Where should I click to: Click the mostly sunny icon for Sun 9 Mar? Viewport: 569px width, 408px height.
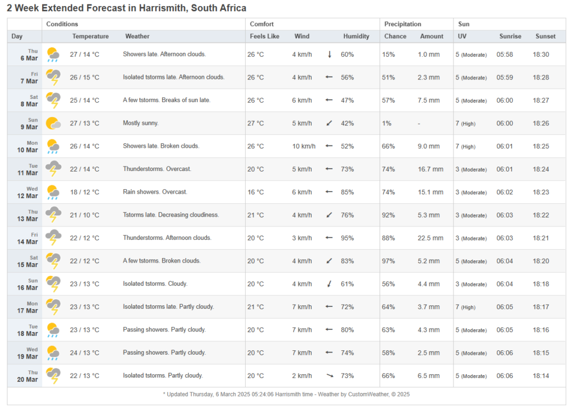(53, 123)
